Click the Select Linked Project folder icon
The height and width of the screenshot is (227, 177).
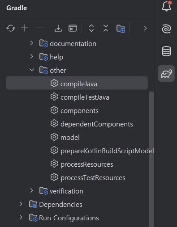pyautogui.click(x=121, y=29)
